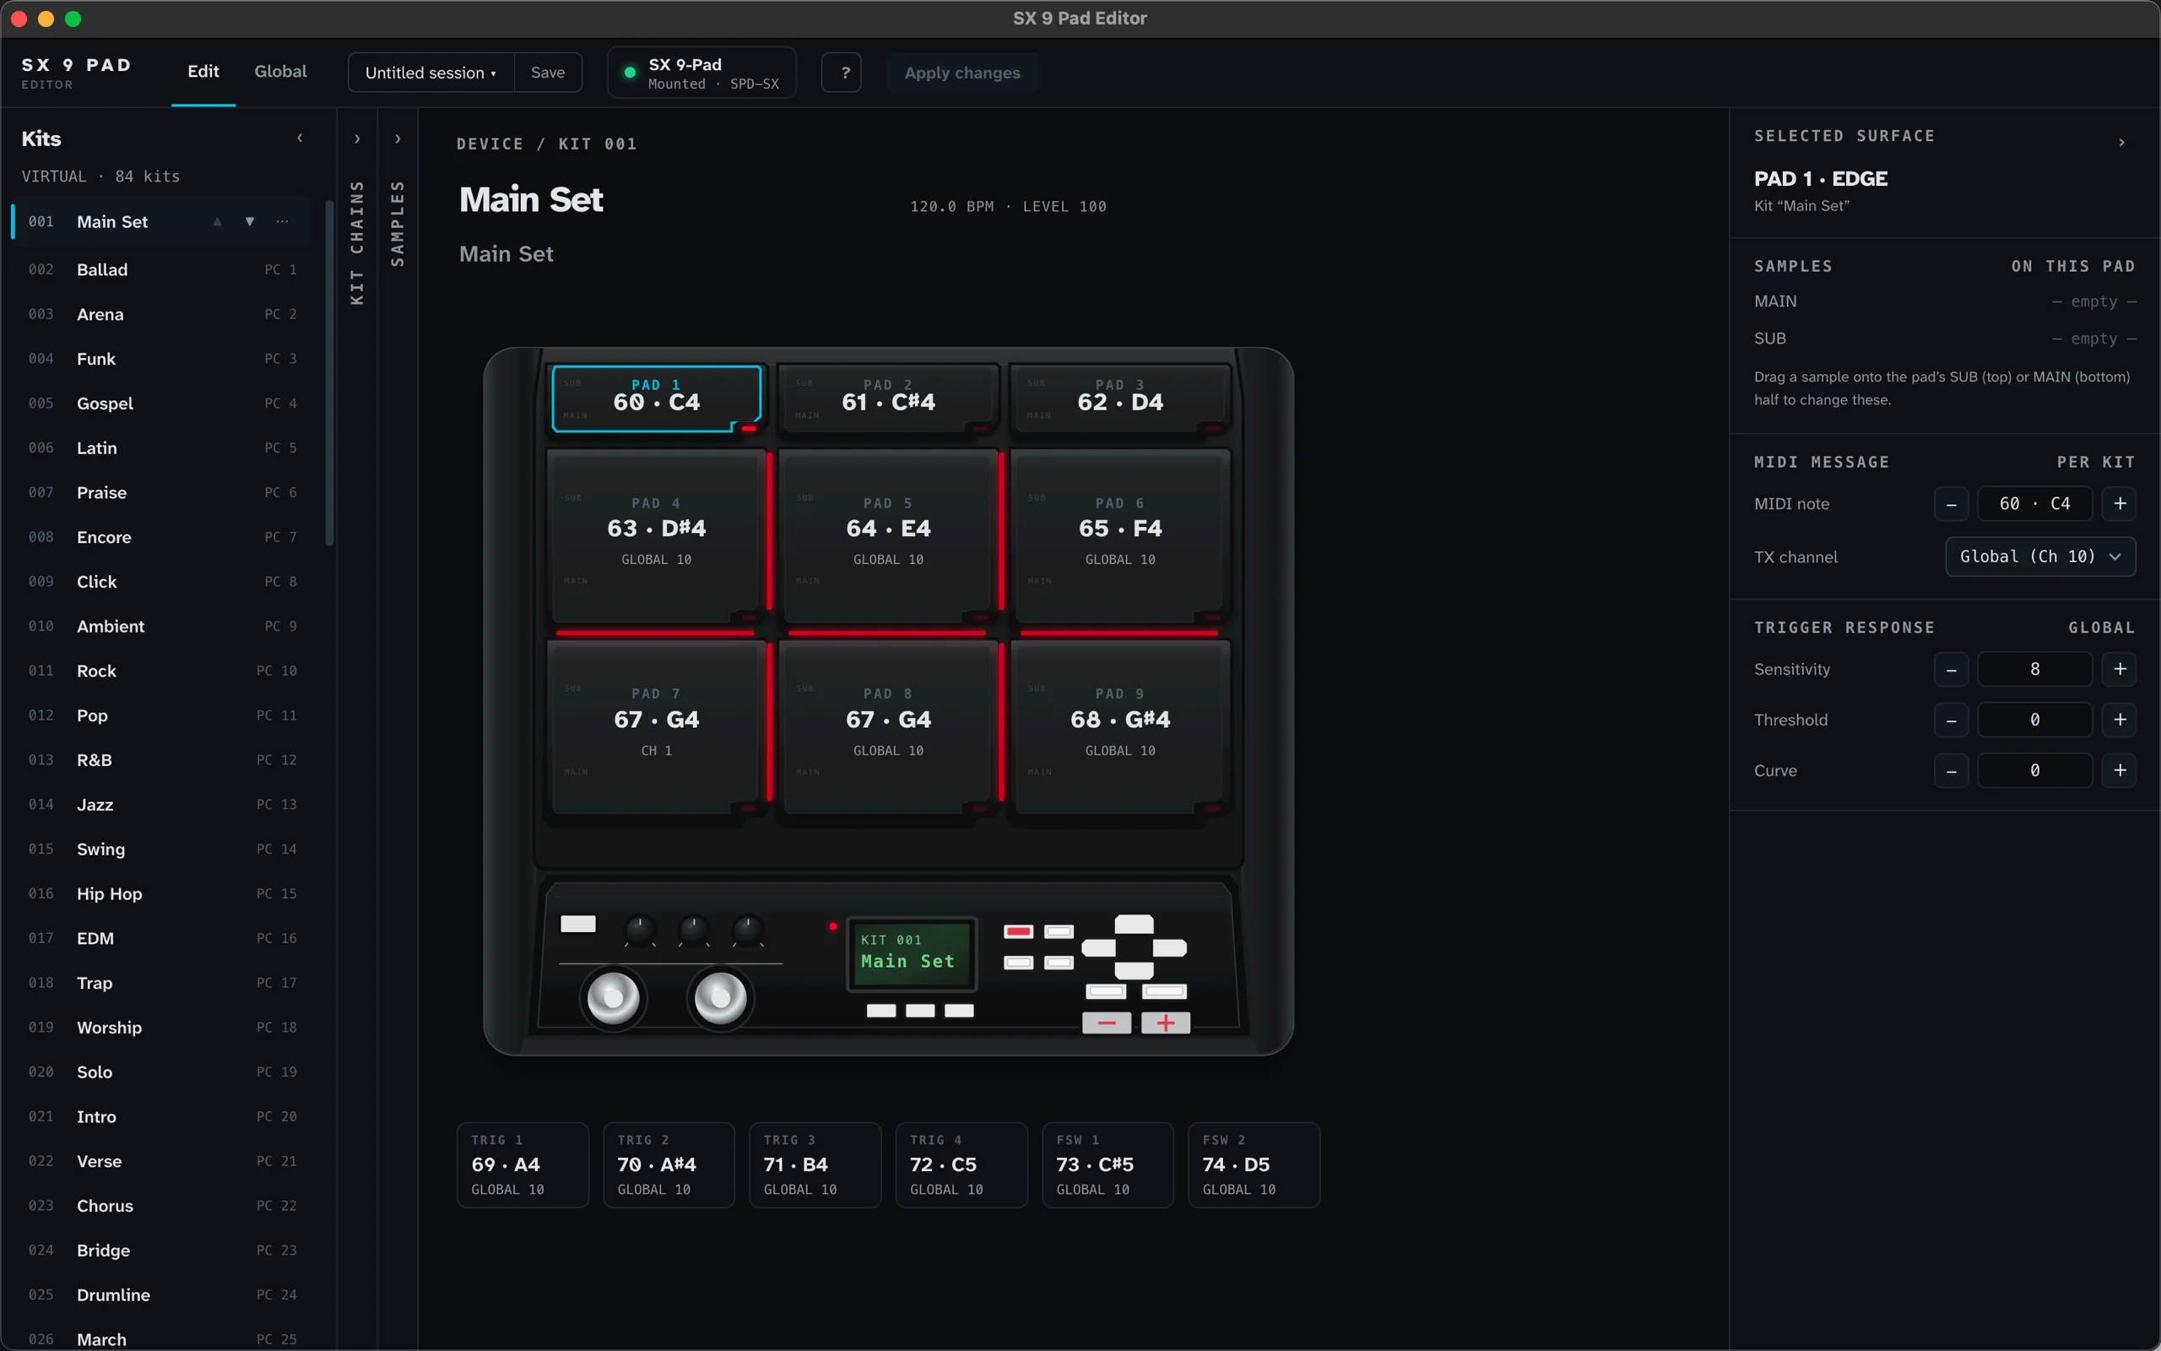The image size is (2161, 1351).
Task: Select kit 025 Drumline
Action: tap(160, 1294)
